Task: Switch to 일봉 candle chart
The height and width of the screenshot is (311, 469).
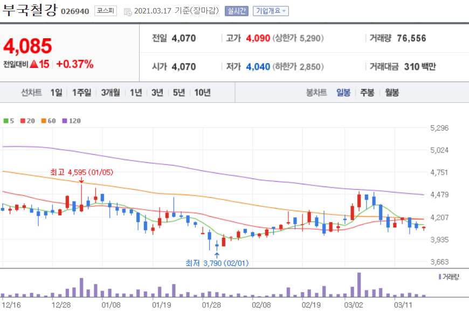Action: coord(343,92)
